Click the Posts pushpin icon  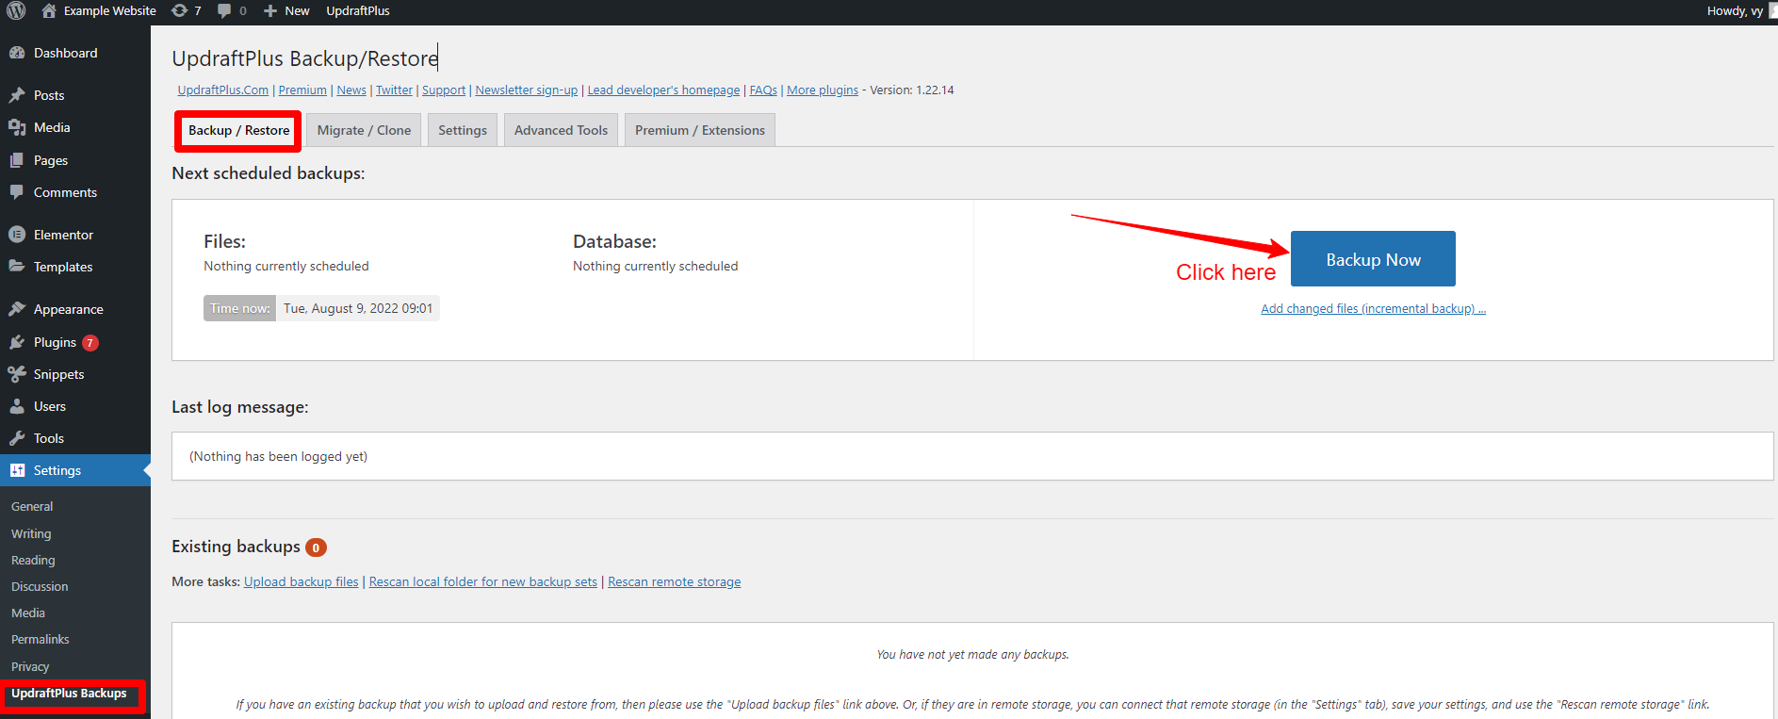pos(17,95)
